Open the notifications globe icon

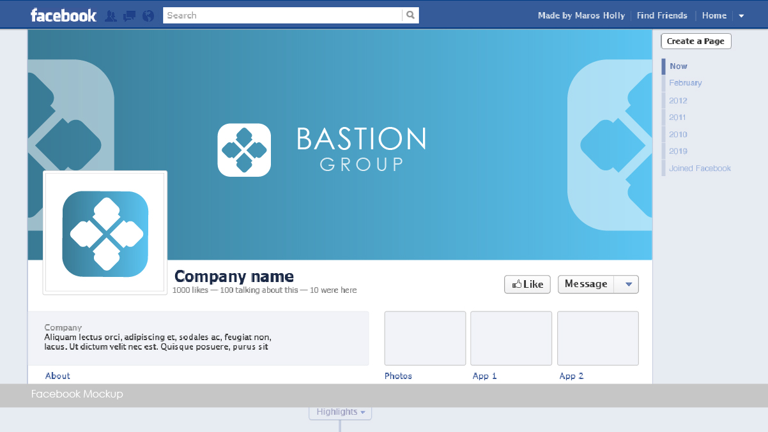tap(148, 16)
